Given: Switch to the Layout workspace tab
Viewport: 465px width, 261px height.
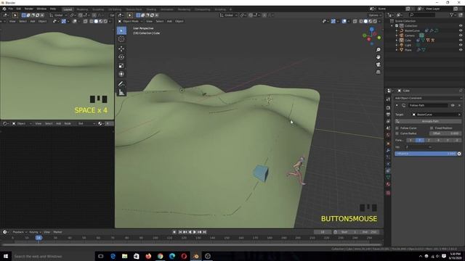Looking at the screenshot, I should (68, 9).
